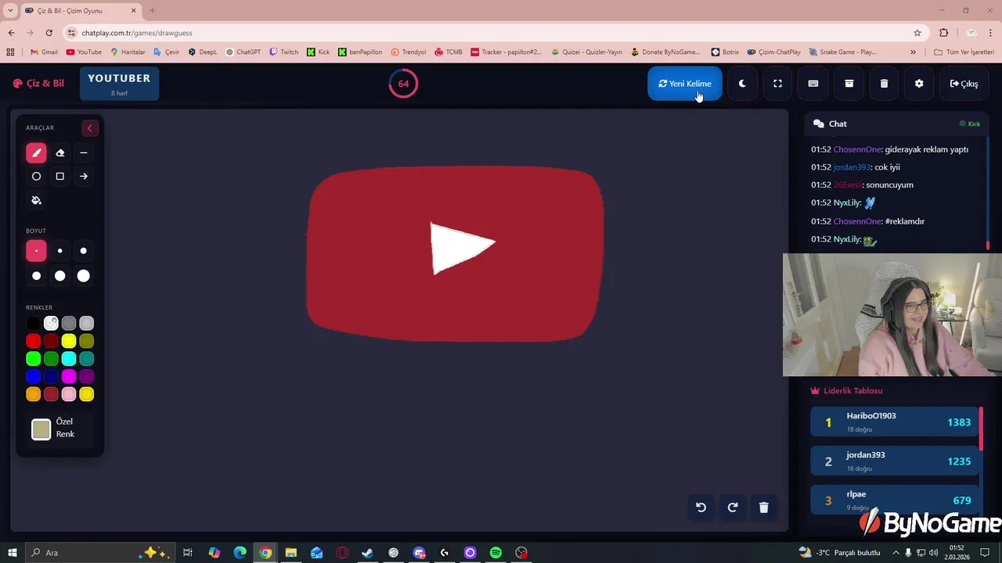The image size is (1002, 563).
Task: Open Chrome tab search dropdown
Action: point(10,11)
